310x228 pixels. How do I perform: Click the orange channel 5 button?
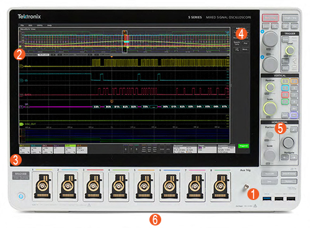click(294, 81)
